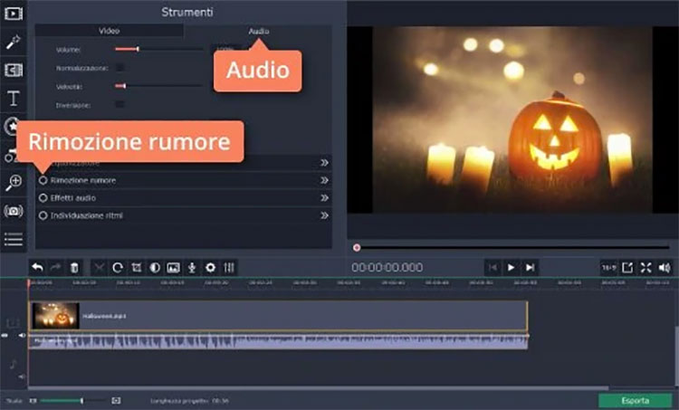The image size is (679, 410).
Task: Switch to the Audio tab
Action: click(259, 31)
